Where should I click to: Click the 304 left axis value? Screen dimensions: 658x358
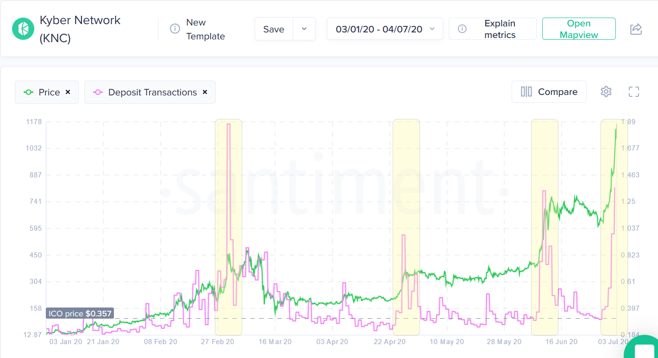(x=36, y=282)
